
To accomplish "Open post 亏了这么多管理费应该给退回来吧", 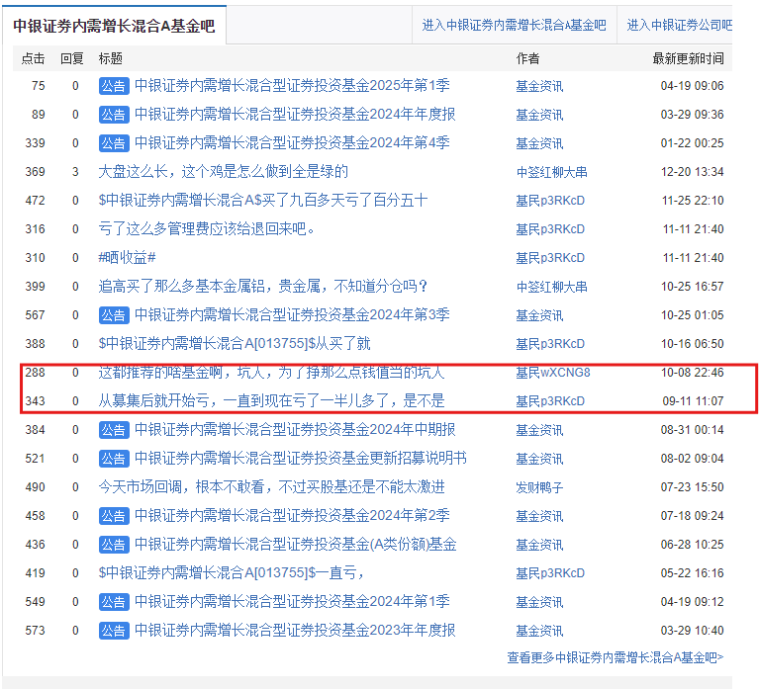I will [206, 228].
